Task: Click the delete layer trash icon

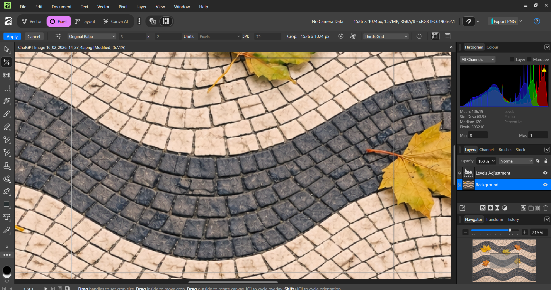Action: click(x=546, y=208)
